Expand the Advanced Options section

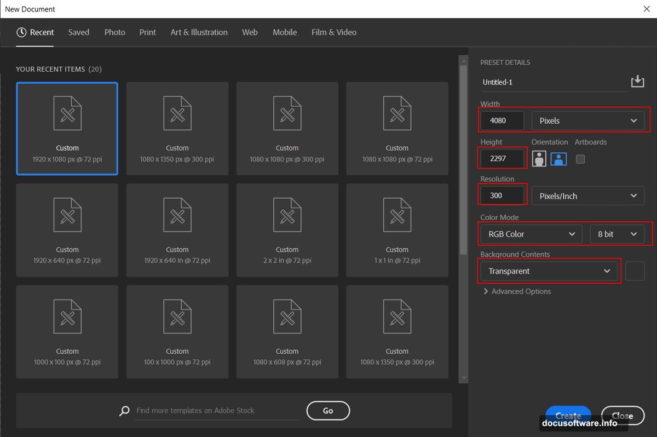pos(516,291)
